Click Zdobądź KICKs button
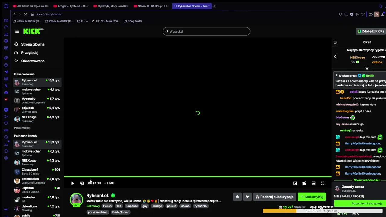 click(x=371, y=31)
